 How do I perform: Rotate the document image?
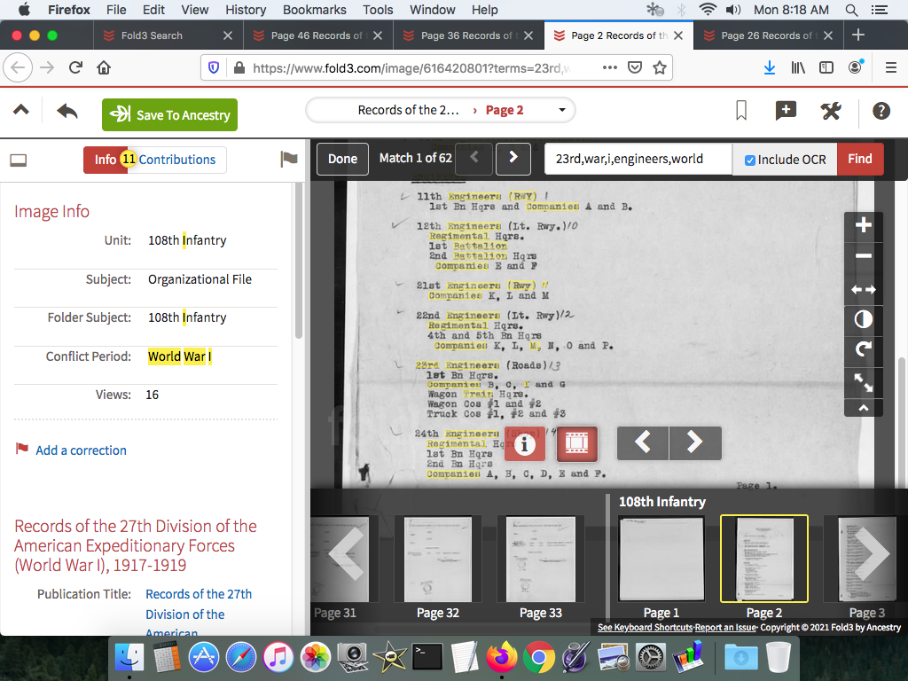pyautogui.click(x=864, y=350)
